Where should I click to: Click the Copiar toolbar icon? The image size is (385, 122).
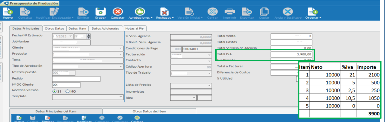click(264, 12)
